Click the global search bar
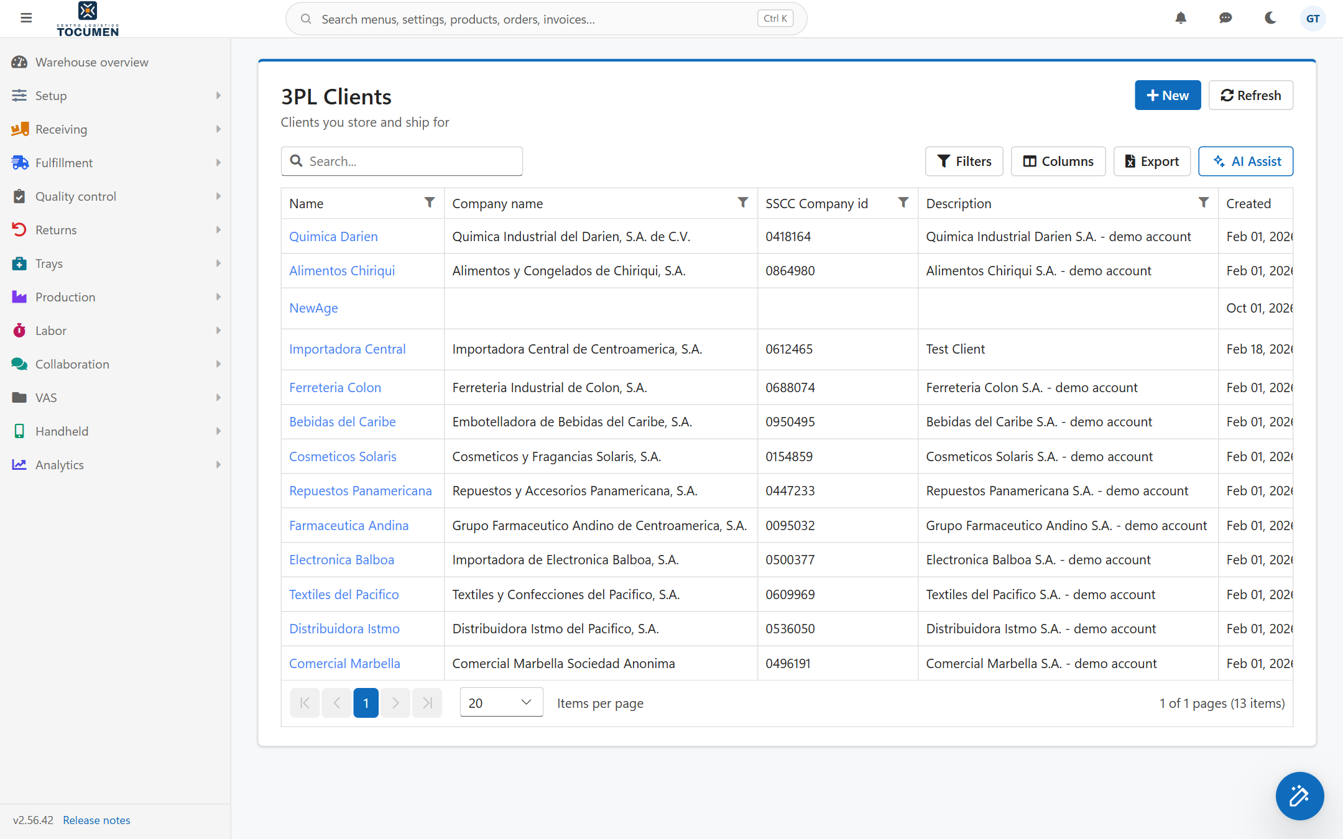1343x839 pixels. pos(546,19)
